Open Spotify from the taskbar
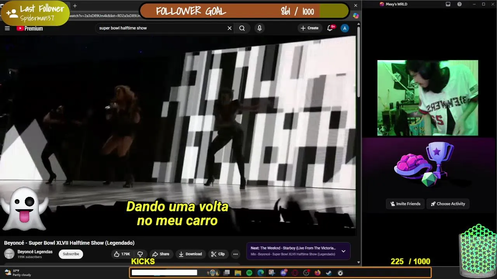The height and width of the screenshot is (279, 497). 249,273
